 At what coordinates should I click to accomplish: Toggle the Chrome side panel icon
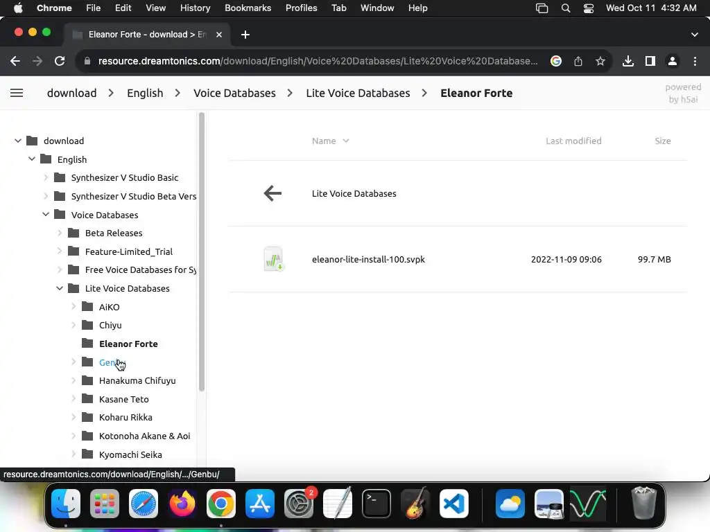[650, 61]
